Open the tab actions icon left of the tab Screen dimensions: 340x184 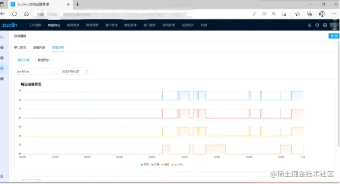pyautogui.click(x=2, y=4)
